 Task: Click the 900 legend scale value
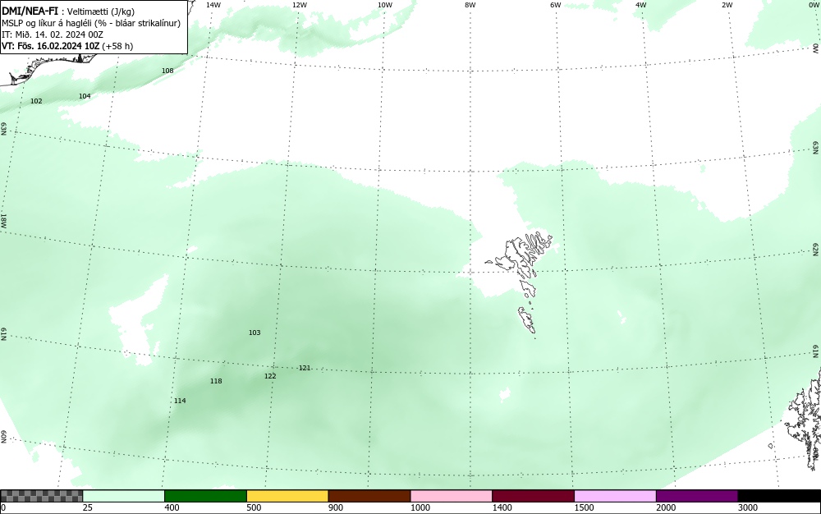336,507
